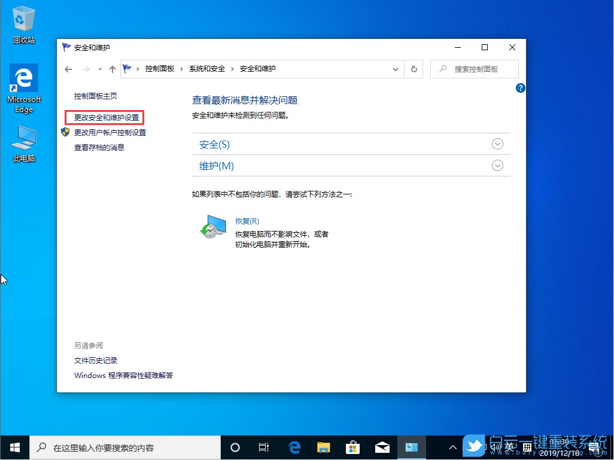Open Task View on the taskbar
Viewport: 614px width, 460px height.
point(263,447)
